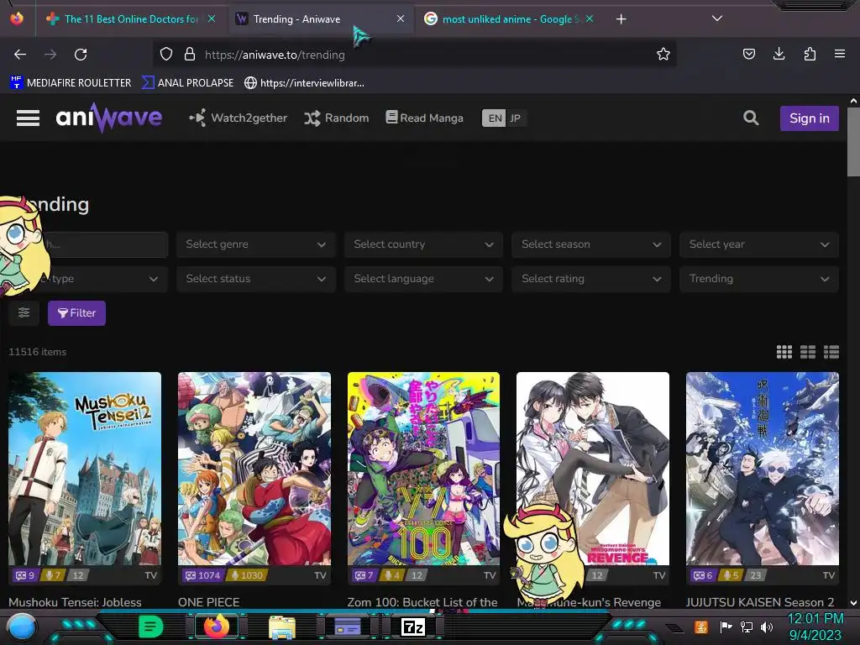
Task: Open the ONE PIECE poster
Action: point(254,469)
